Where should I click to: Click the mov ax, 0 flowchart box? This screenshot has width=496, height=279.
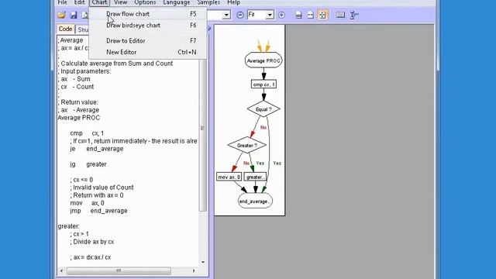(x=229, y=177)
